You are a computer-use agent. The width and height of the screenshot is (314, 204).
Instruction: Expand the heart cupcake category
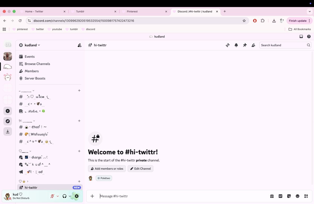coord(23,182)
